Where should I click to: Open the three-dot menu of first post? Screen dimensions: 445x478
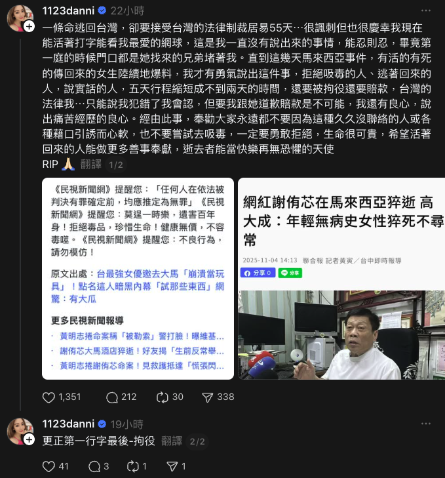(426, 10)
